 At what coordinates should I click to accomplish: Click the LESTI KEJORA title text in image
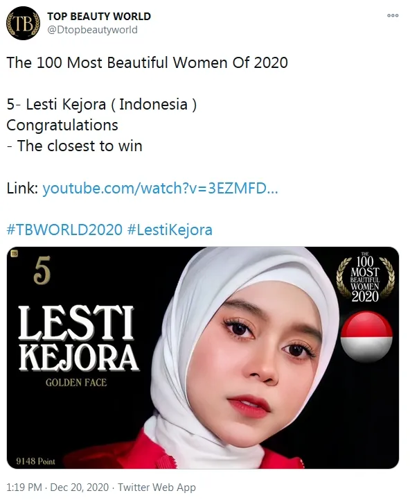tap(78, 338)
